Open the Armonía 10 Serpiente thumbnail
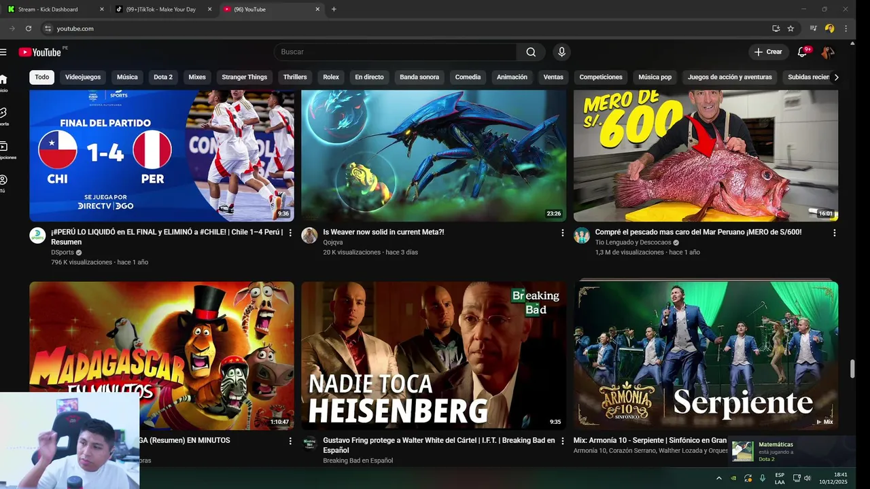 point(706,355)
